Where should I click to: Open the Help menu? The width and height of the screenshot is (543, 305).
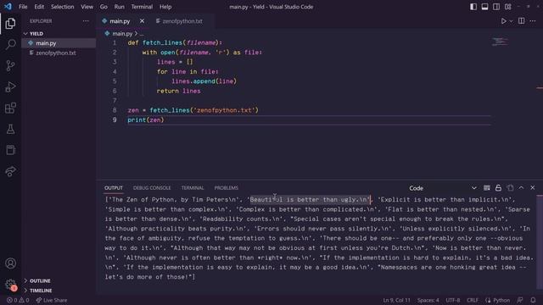click(165, 7)
